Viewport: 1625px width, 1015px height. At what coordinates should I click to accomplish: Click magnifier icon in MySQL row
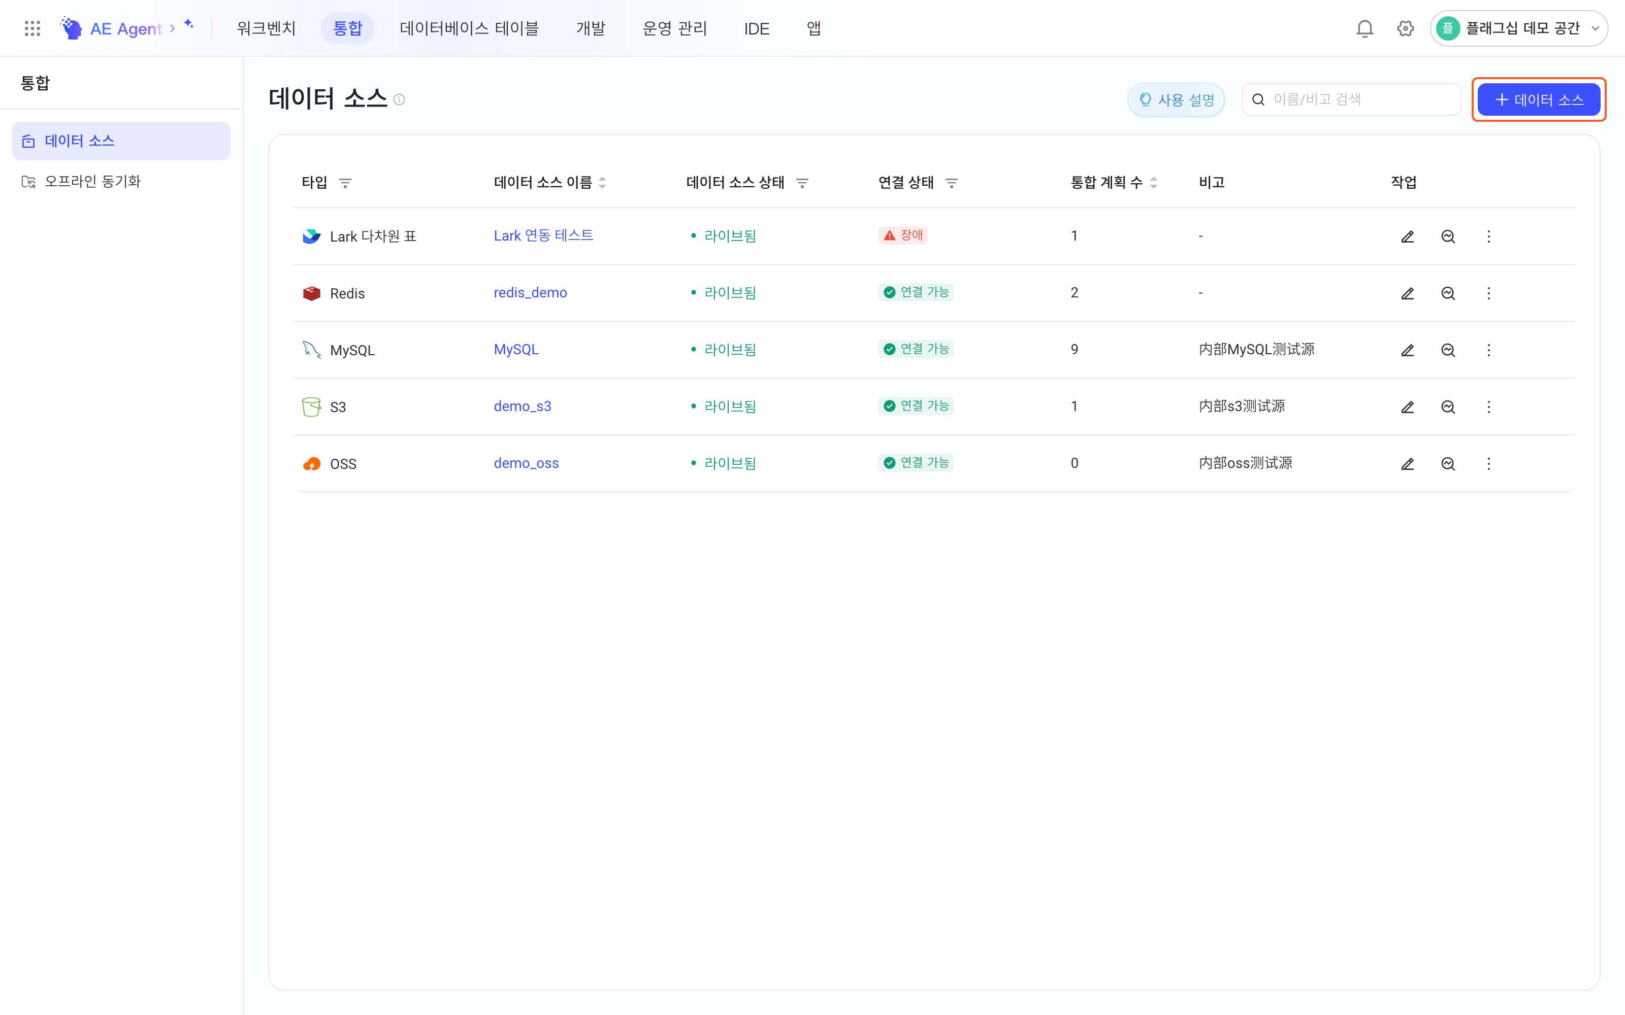1448,350
